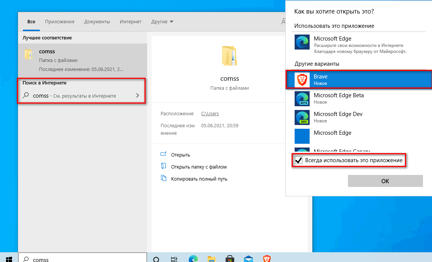Click the comss folder icon in best match
Viewport: 432px width, 262px height.
29,54
